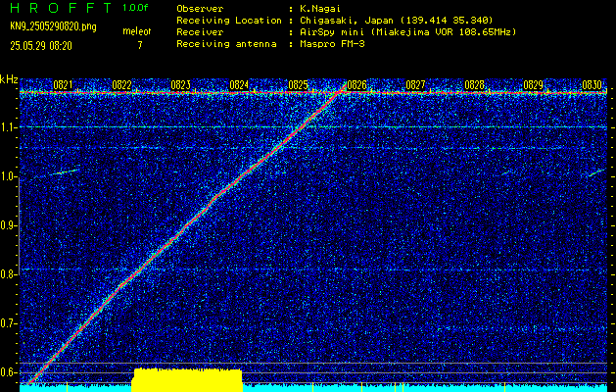Viewport: 616px width, 392px height.
Task: Click the yellow signal-level block at the bottom
Action: coord(187,380)
